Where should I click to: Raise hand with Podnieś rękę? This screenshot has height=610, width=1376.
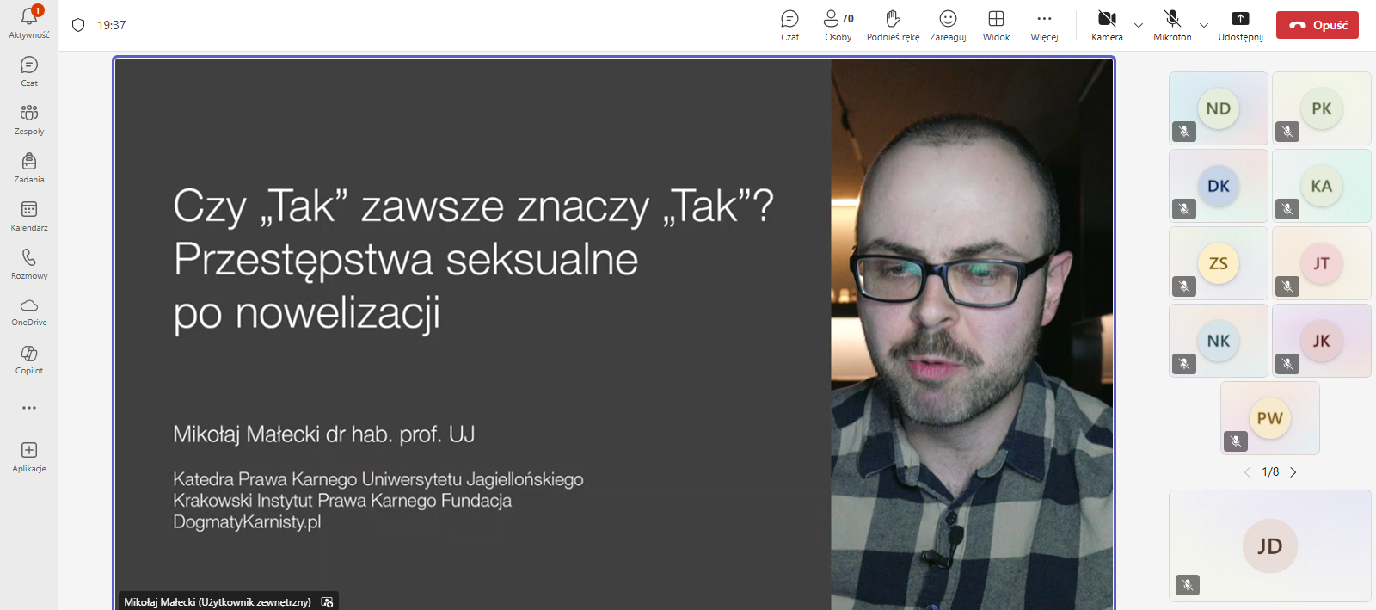click(x=893, y=25)
